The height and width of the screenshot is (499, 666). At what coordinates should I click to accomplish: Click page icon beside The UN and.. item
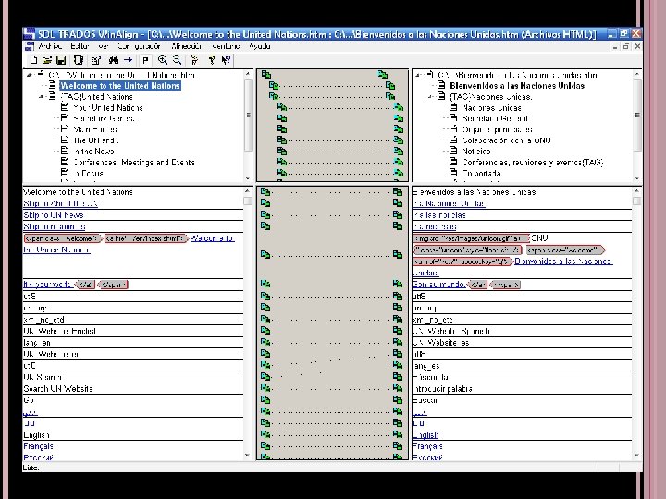tap(64, 140)
